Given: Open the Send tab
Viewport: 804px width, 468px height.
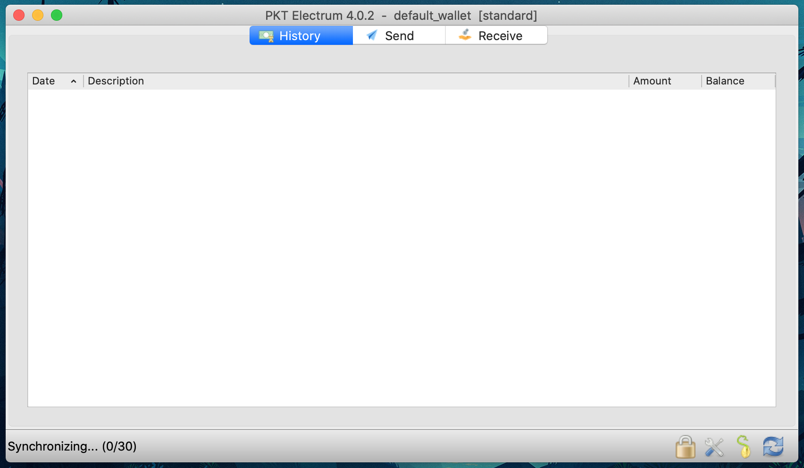Looking at the screenshot, I should point(399,36).
